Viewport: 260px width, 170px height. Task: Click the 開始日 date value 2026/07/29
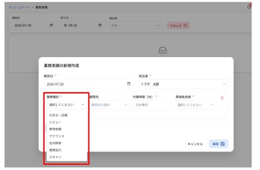pyautogui.click(x=23, y=25)
